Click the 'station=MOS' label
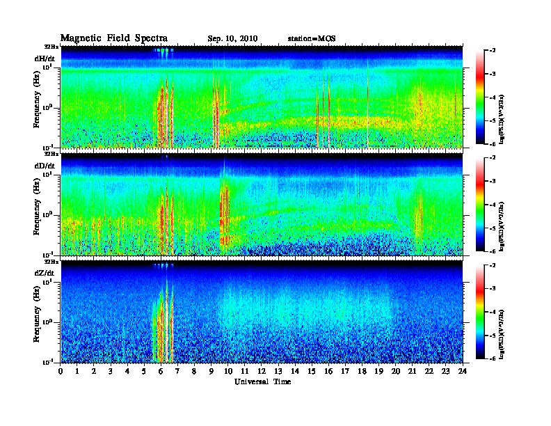 coord(312,39)
